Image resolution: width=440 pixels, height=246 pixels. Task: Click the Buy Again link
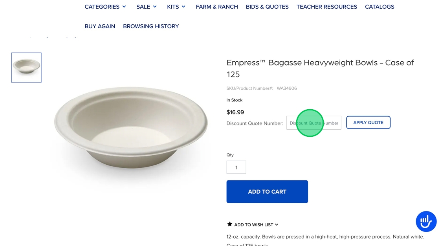(x=100, y=26)
